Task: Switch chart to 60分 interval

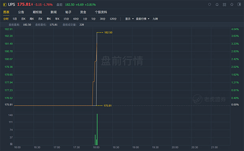Action: tap(76, 19)
